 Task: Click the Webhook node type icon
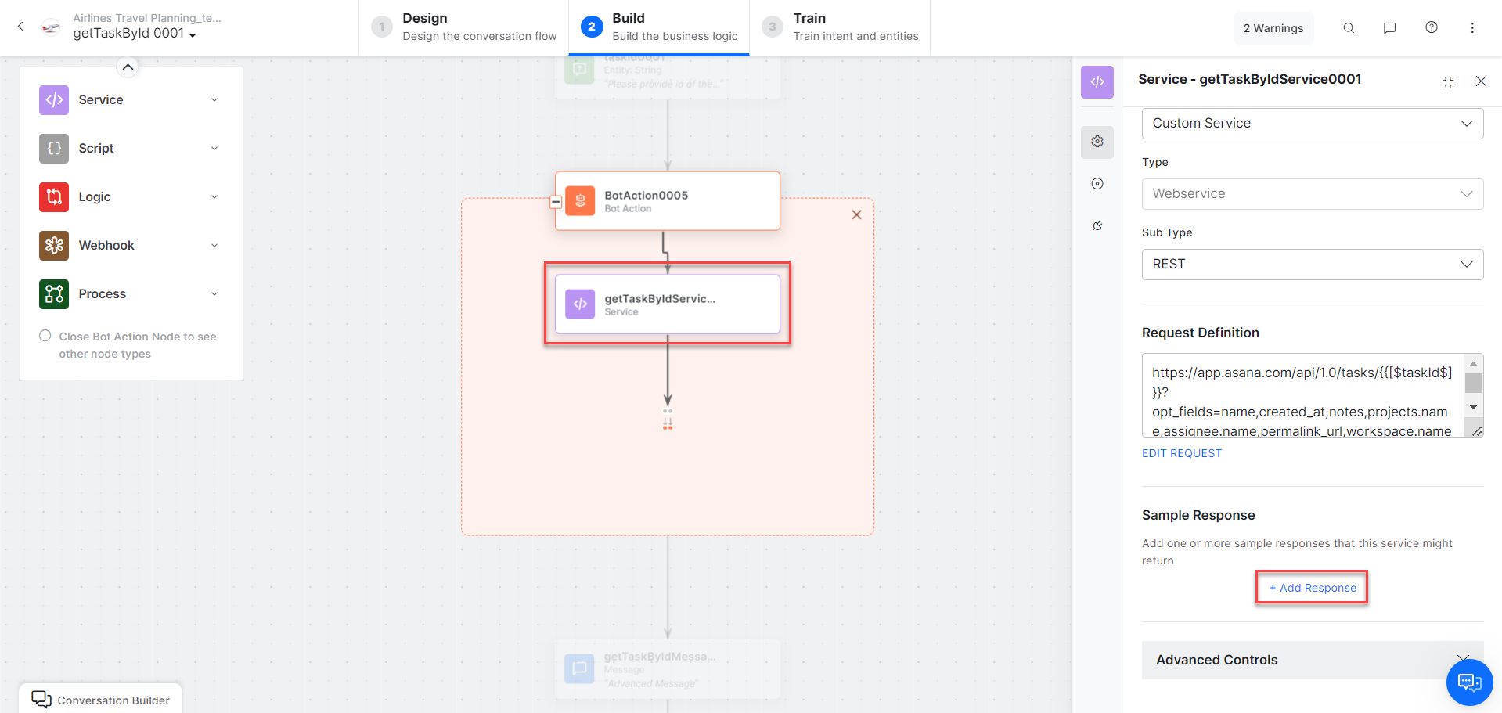click(54, 246)
